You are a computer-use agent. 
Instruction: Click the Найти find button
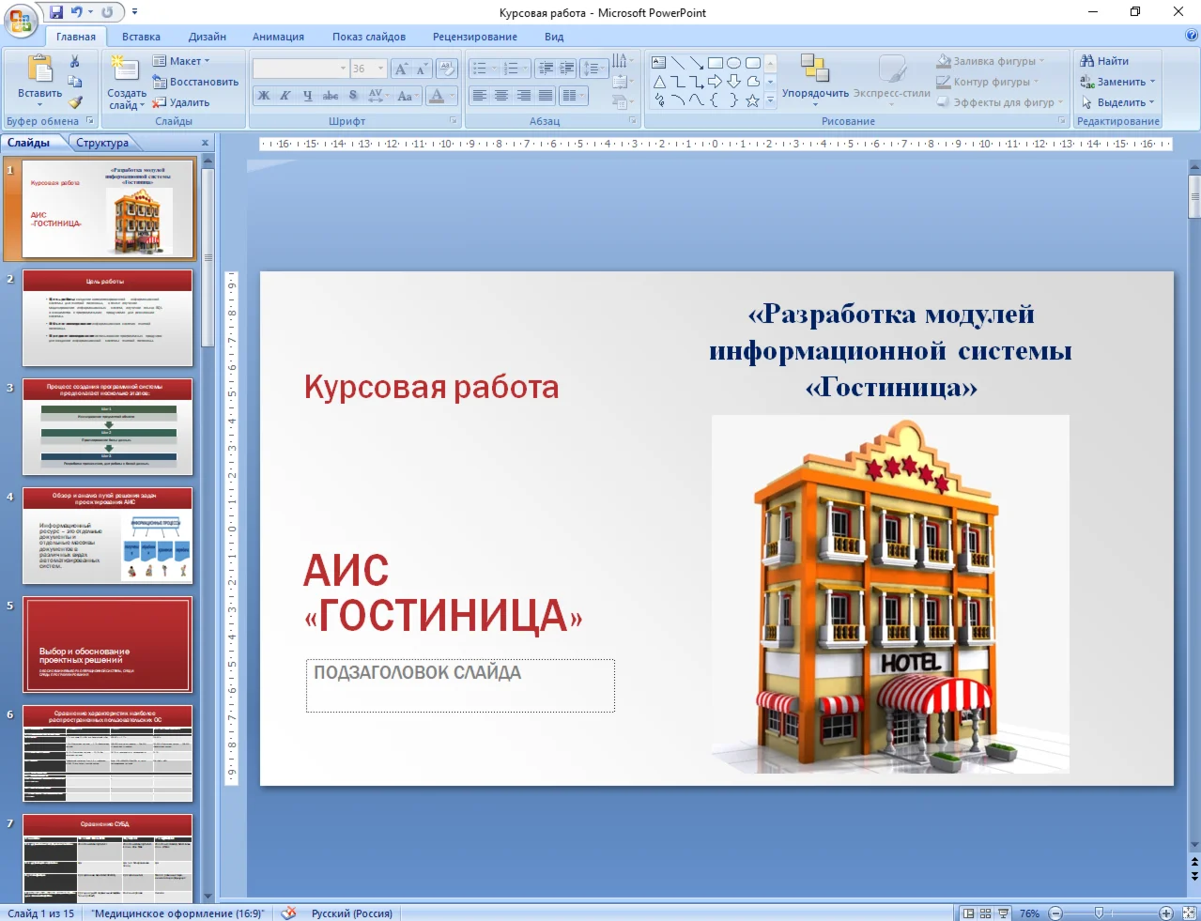(1105, 61)
